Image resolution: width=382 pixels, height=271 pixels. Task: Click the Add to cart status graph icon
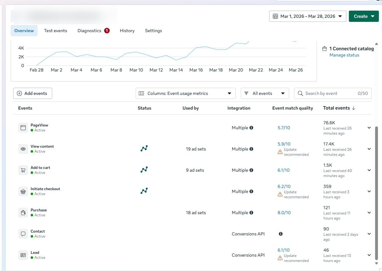(x=144, y=170)
